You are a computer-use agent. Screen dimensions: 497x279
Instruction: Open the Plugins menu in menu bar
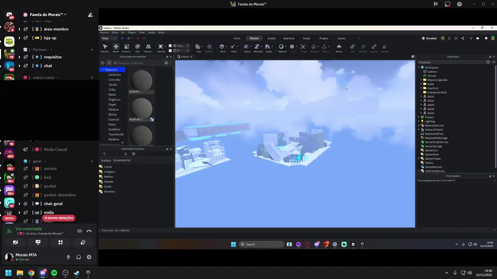click(x=132, y=33)
